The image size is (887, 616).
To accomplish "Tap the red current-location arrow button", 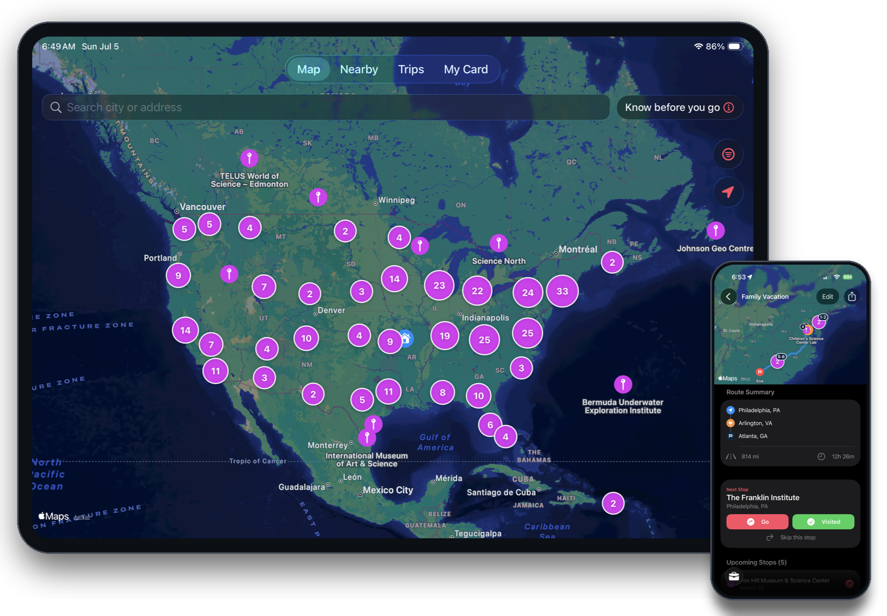I will [x=728, y=192].
